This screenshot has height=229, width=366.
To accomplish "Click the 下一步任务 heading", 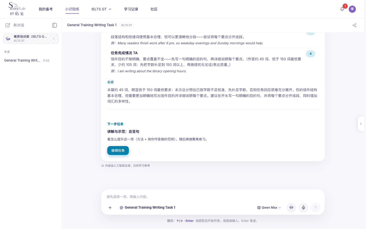I will click(x=115, y=124).
